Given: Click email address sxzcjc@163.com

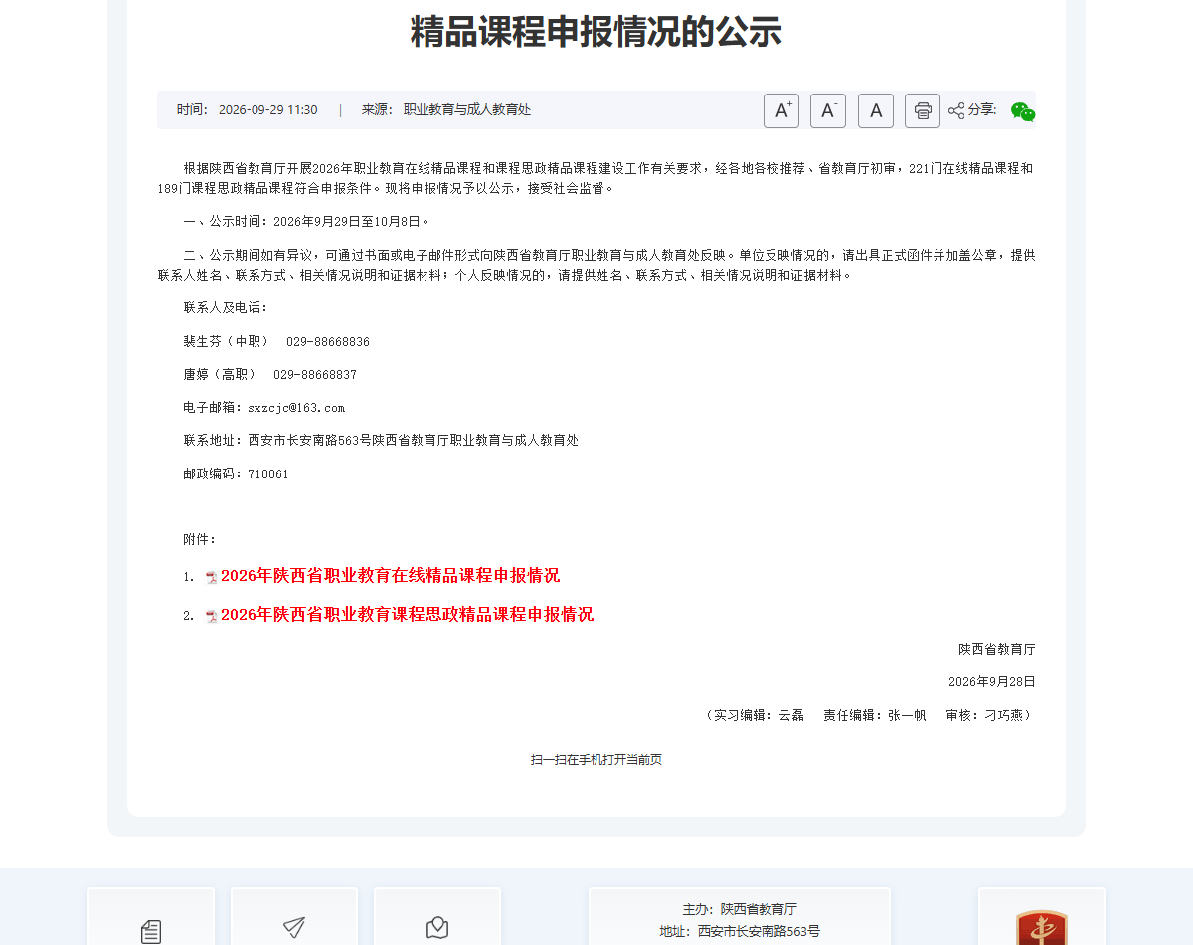Looking at the screenshot, I should click(296, 408).
